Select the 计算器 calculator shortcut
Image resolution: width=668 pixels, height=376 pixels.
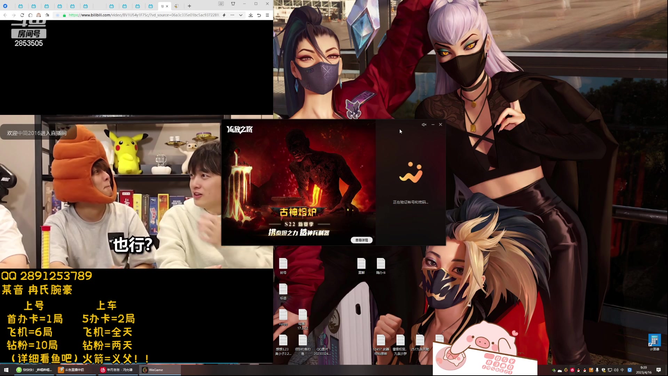(654, 343)
